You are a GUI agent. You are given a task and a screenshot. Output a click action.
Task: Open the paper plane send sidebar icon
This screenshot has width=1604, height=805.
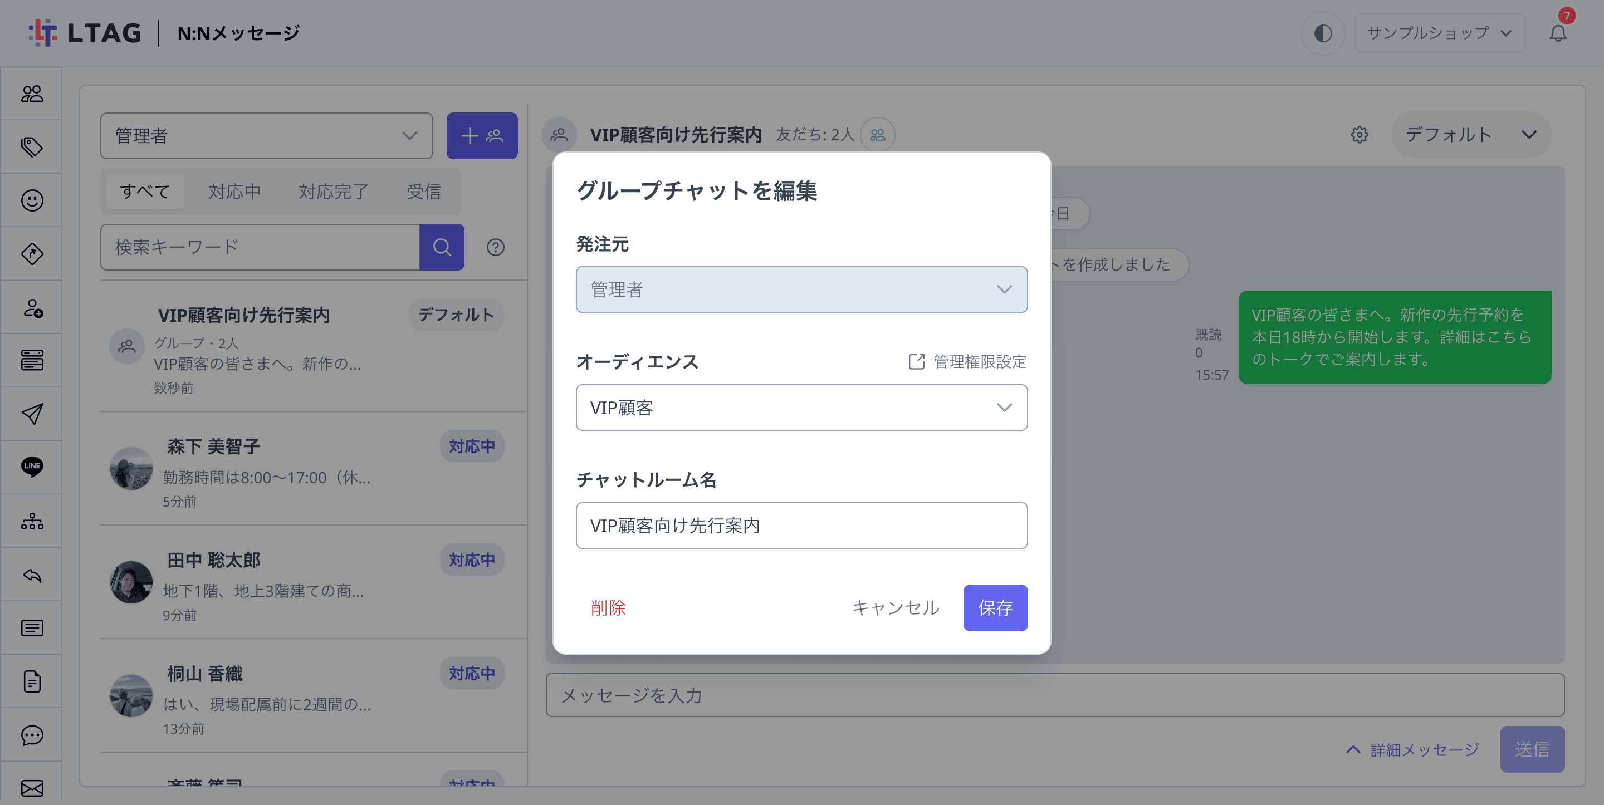pos(32,414)
